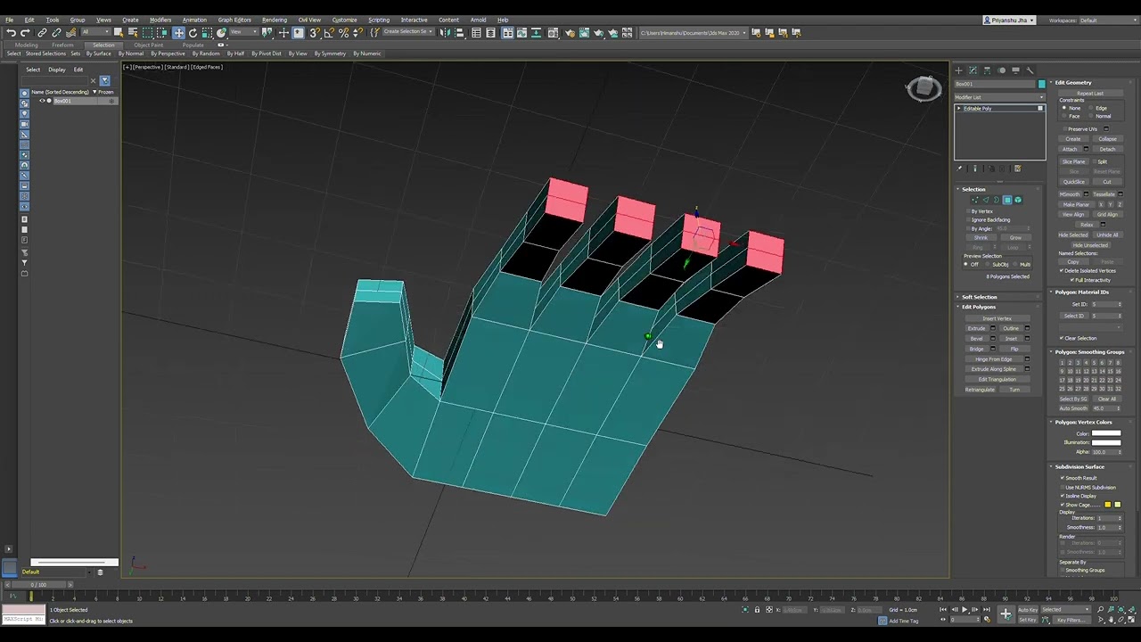
Task: Click the Configure Modifier Sets icon
Action: [1017, 169]
